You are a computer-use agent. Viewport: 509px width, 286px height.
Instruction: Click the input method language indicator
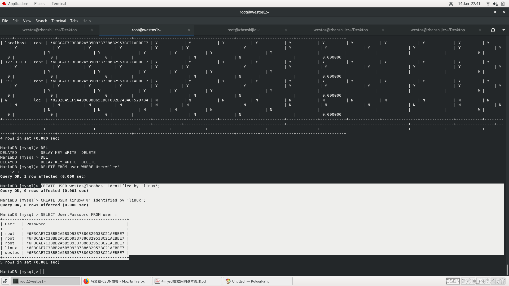point(451,4)
